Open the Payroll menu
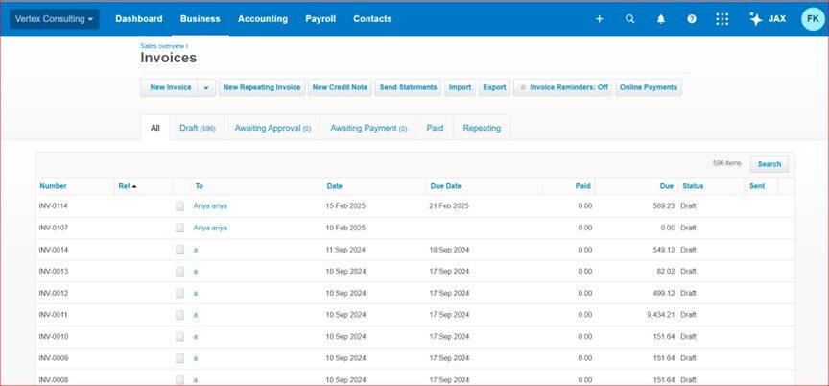The image size is (829, 386). pyautogui.click(x=320, y=19)
